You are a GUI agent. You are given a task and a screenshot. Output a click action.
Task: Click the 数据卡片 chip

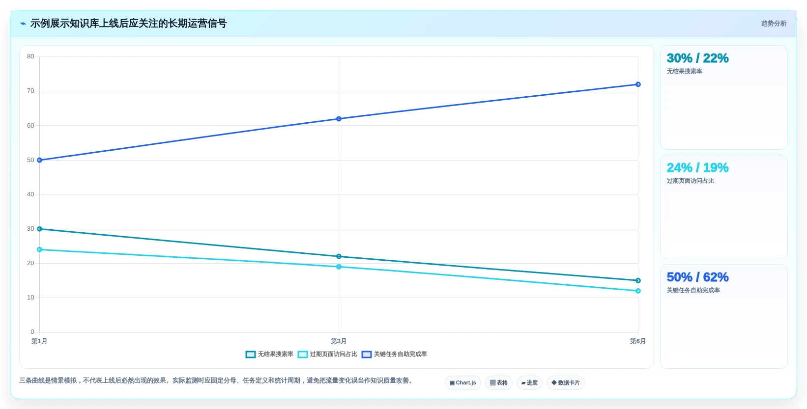tap(566, 383)
